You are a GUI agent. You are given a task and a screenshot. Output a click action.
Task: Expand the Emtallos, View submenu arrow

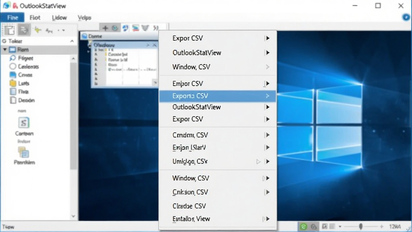(x=268, y=219)
